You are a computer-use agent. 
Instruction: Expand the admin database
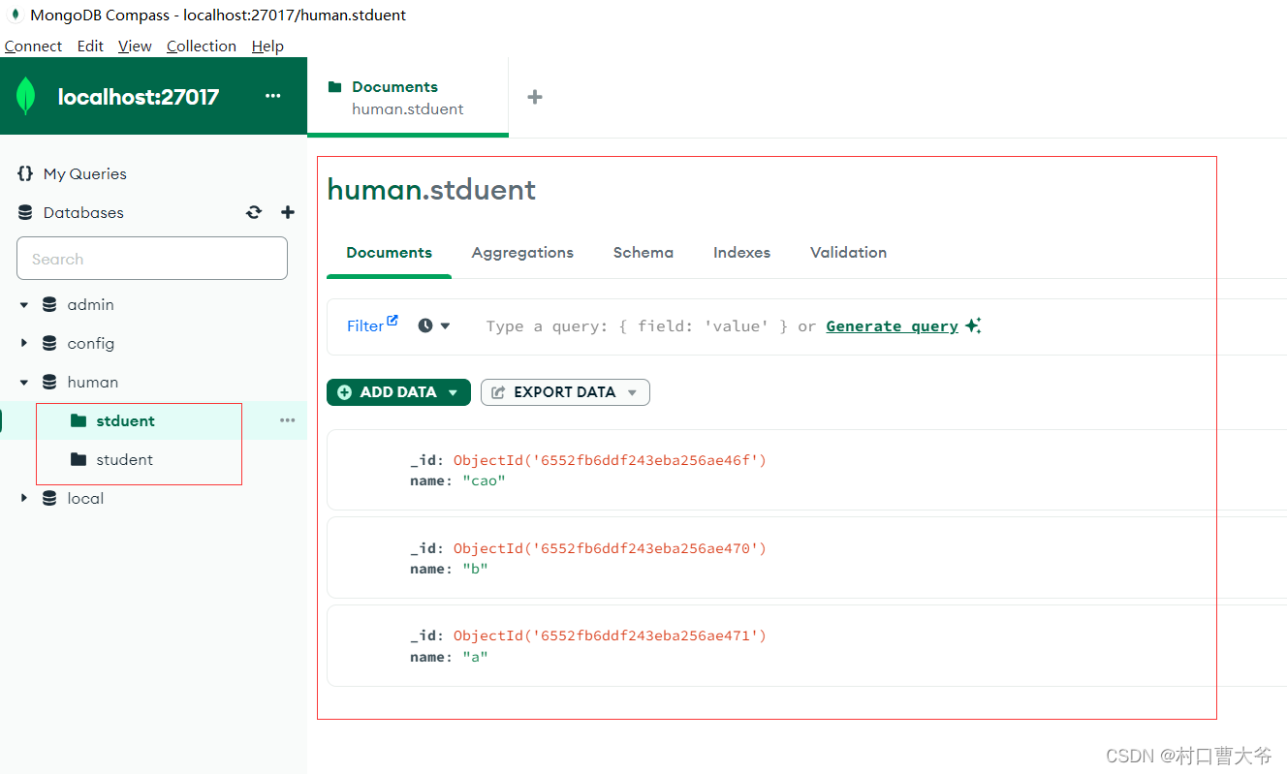[24, 304]
